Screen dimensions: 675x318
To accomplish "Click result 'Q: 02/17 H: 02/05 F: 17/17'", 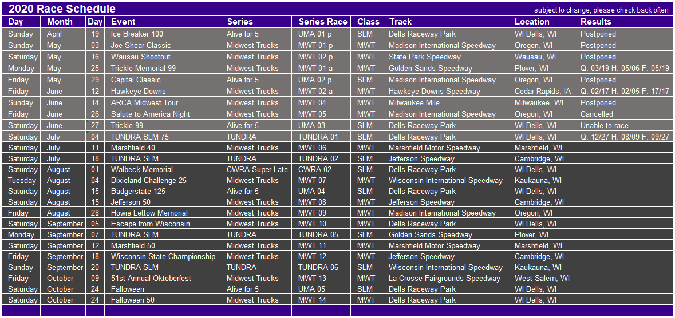I will point(623,92).
